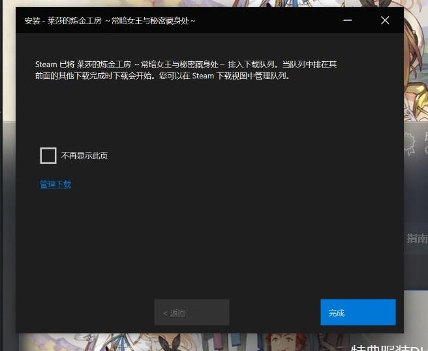Check the 不再显示此页 checkbox

coord(48,155)
